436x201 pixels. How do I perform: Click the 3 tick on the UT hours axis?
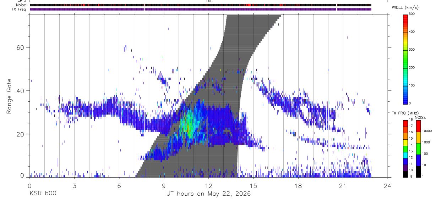[74, 185]
